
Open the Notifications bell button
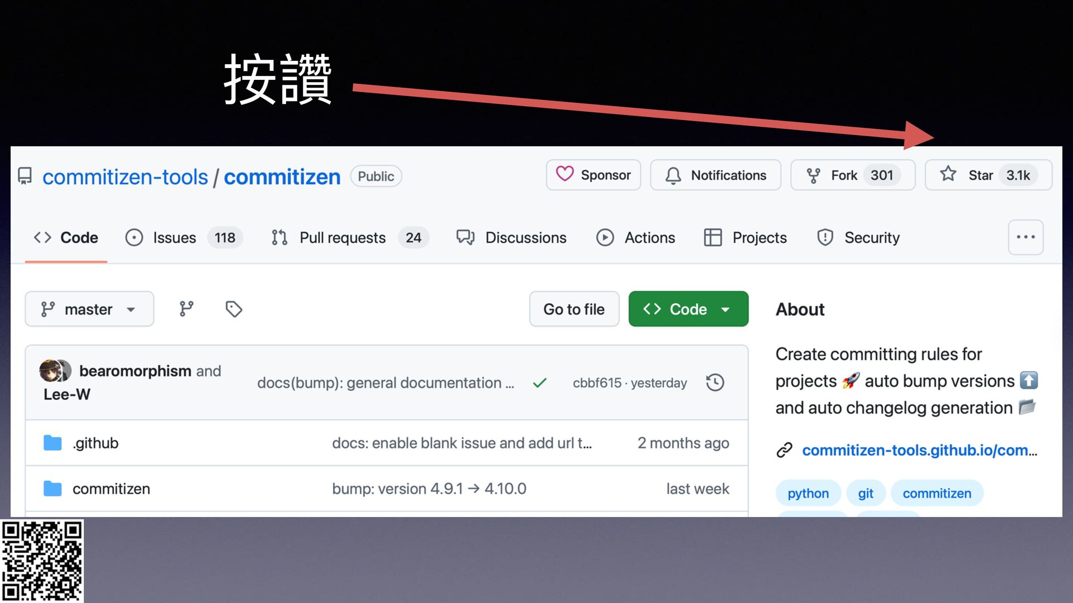[715, 175]
